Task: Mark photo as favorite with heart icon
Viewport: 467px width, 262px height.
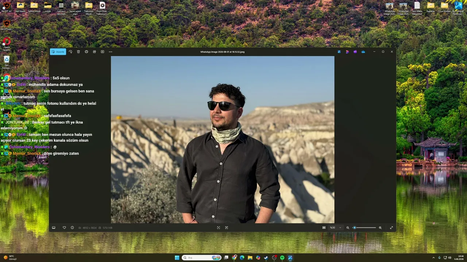Action: [x=64, y=228]
